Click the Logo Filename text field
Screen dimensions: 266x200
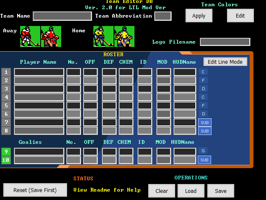tap(225, 42)
